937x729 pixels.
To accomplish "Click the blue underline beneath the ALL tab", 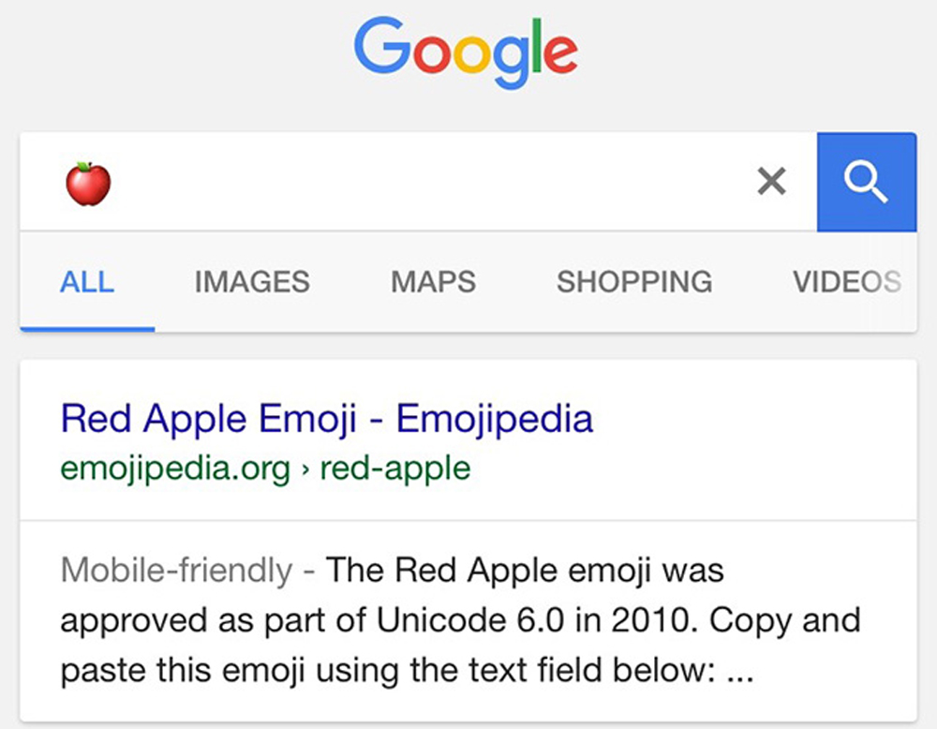I will point(87,329).
